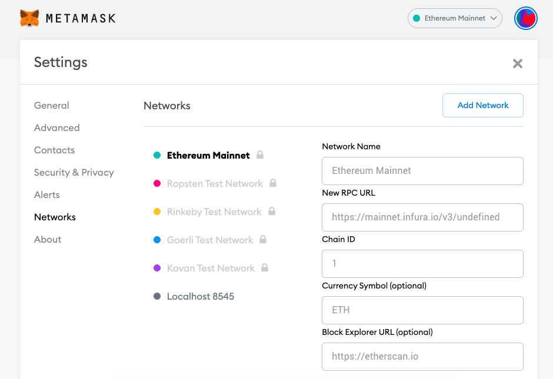Click the lock icon beside Goerli Test Network
553x379 pixels.
(263, 239)
